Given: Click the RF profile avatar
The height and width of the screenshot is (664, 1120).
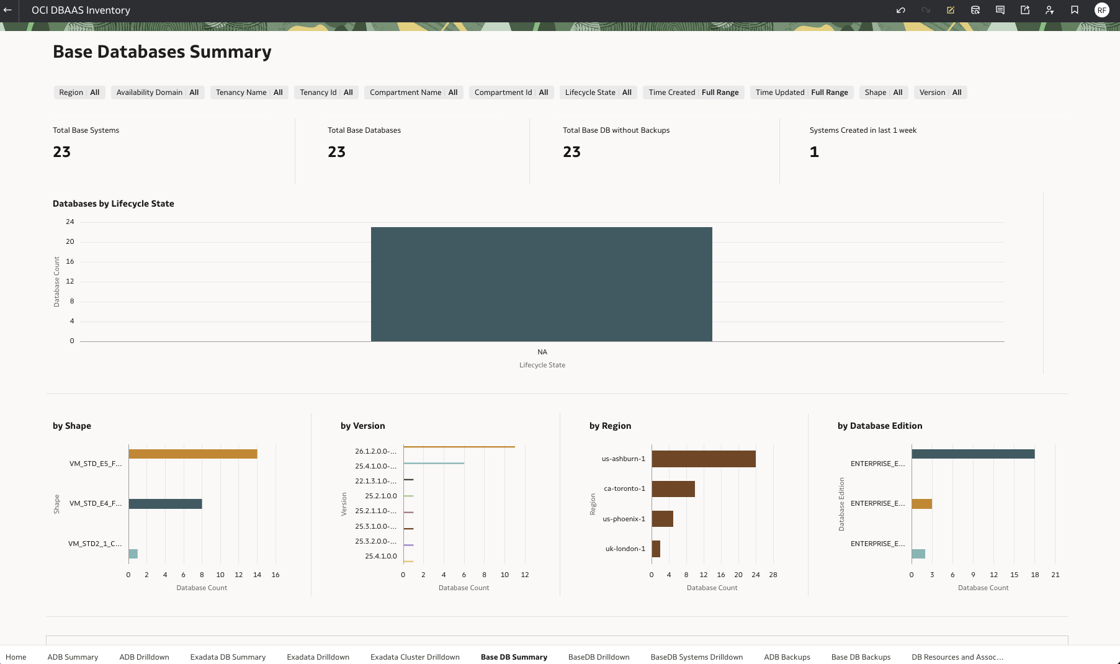Looking at the screenshot, I should pyautogui.click(x=1101, y=10).
